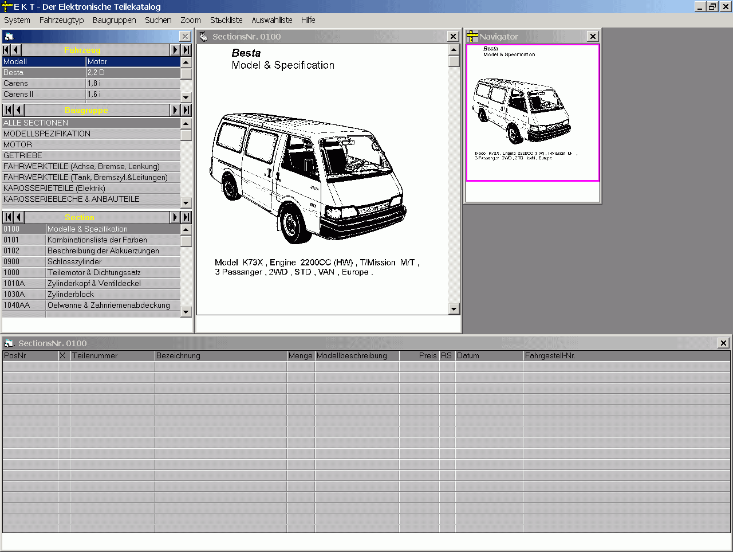Image resolution: width=733 pixels, height=552 pixels.
Task: Open the Stackliste menu
Action: [226, 20]
